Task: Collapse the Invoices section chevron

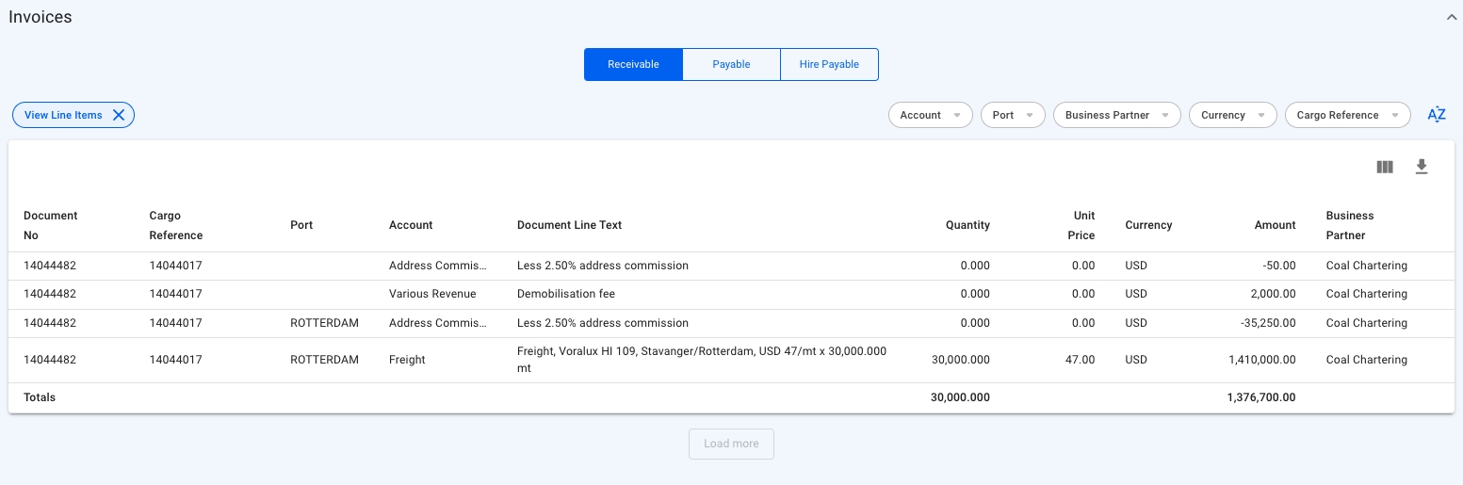Action: point(1452,17)
